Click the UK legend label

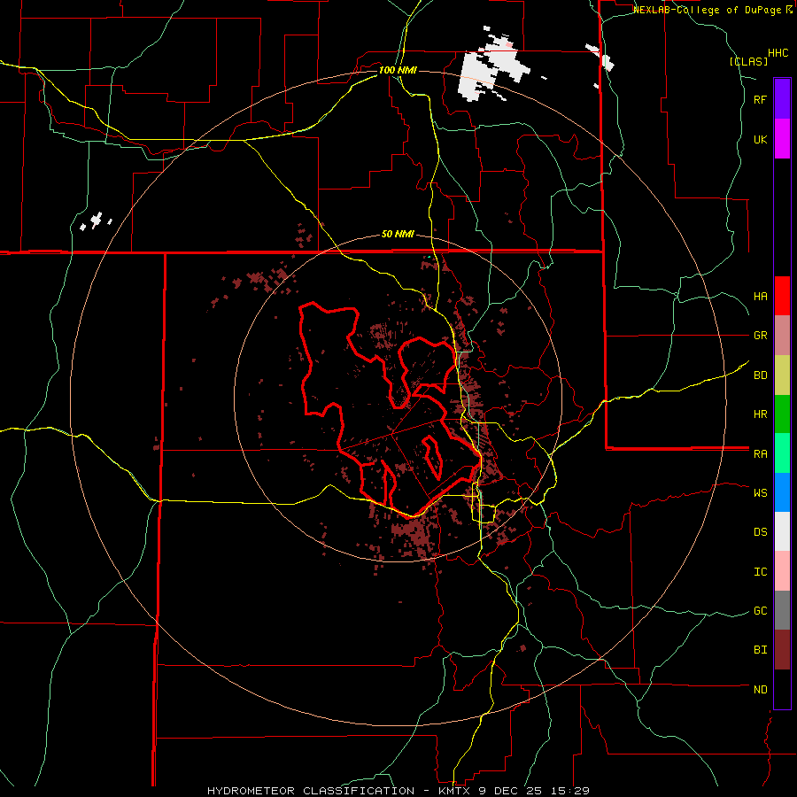tap(760, 139)
